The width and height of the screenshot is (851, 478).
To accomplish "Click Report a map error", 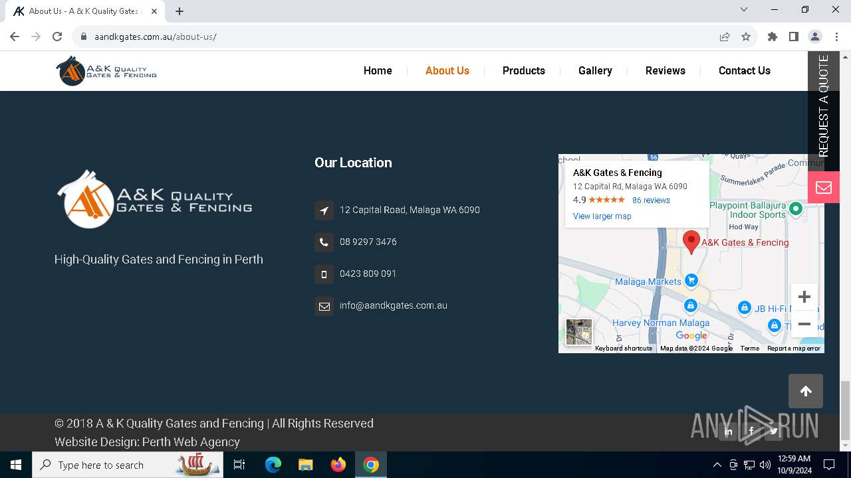I will pyautogui.click(x=794, y=349).
